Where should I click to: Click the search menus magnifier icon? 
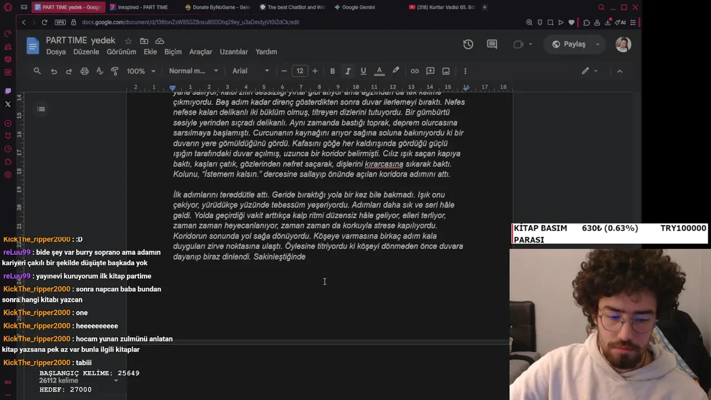[x=37, y=71]
